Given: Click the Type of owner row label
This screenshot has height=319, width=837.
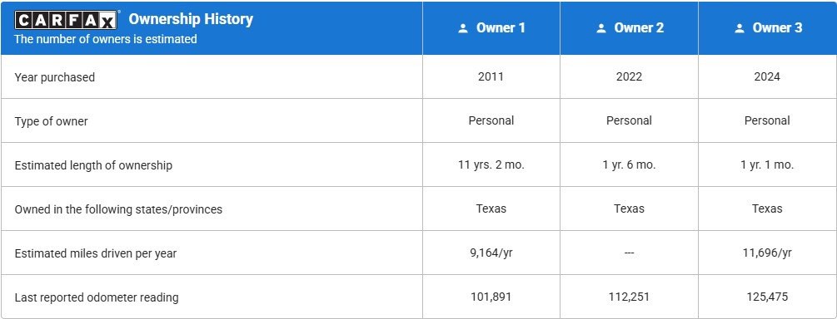Looking at the screenshot, I should click(x=52, y=121).
